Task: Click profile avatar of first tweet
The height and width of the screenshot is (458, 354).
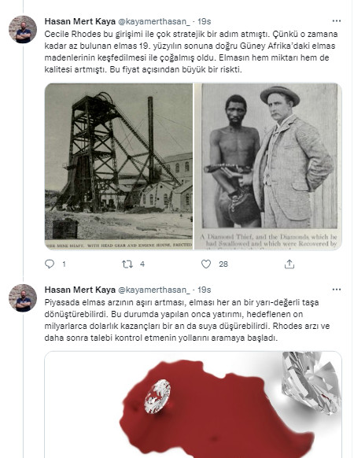Action: [23, 29]
